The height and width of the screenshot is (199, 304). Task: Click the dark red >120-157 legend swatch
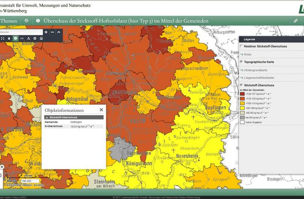click(x=242, y=94)
